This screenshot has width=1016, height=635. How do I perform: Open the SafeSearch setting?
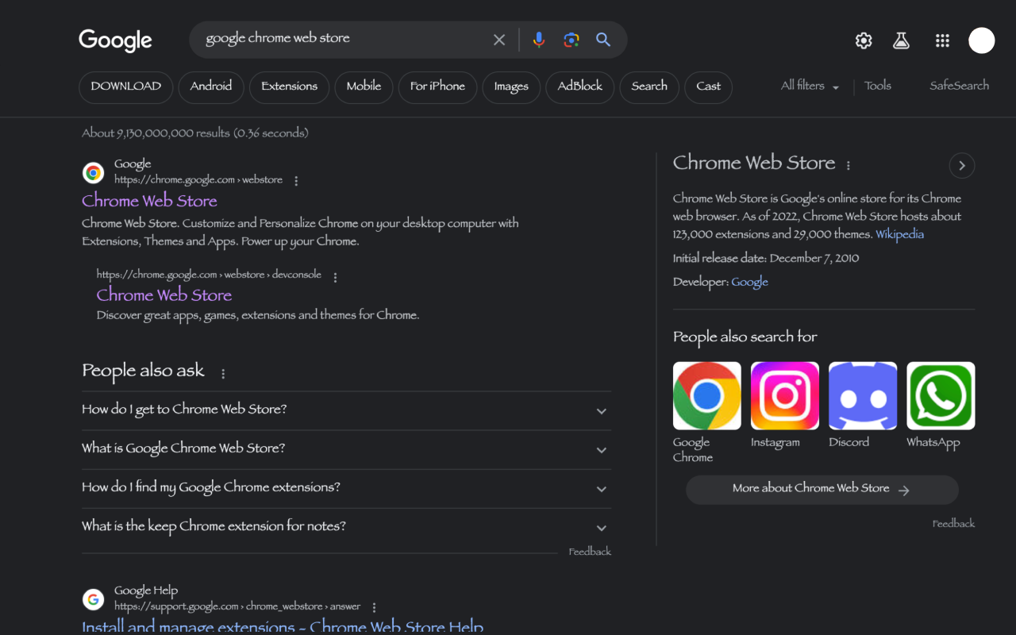coord(959,86)
